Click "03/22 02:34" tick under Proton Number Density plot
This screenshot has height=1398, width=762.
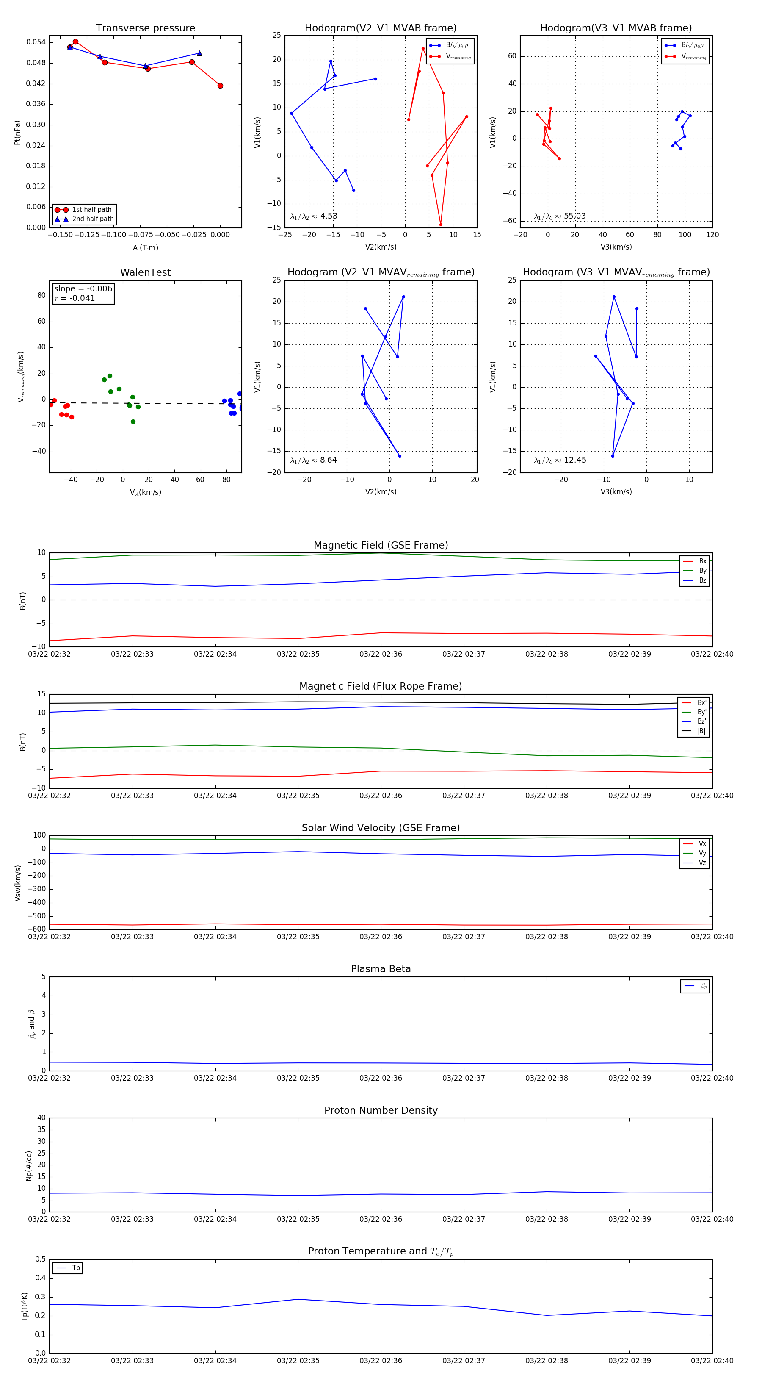[x=215, y=1220]
